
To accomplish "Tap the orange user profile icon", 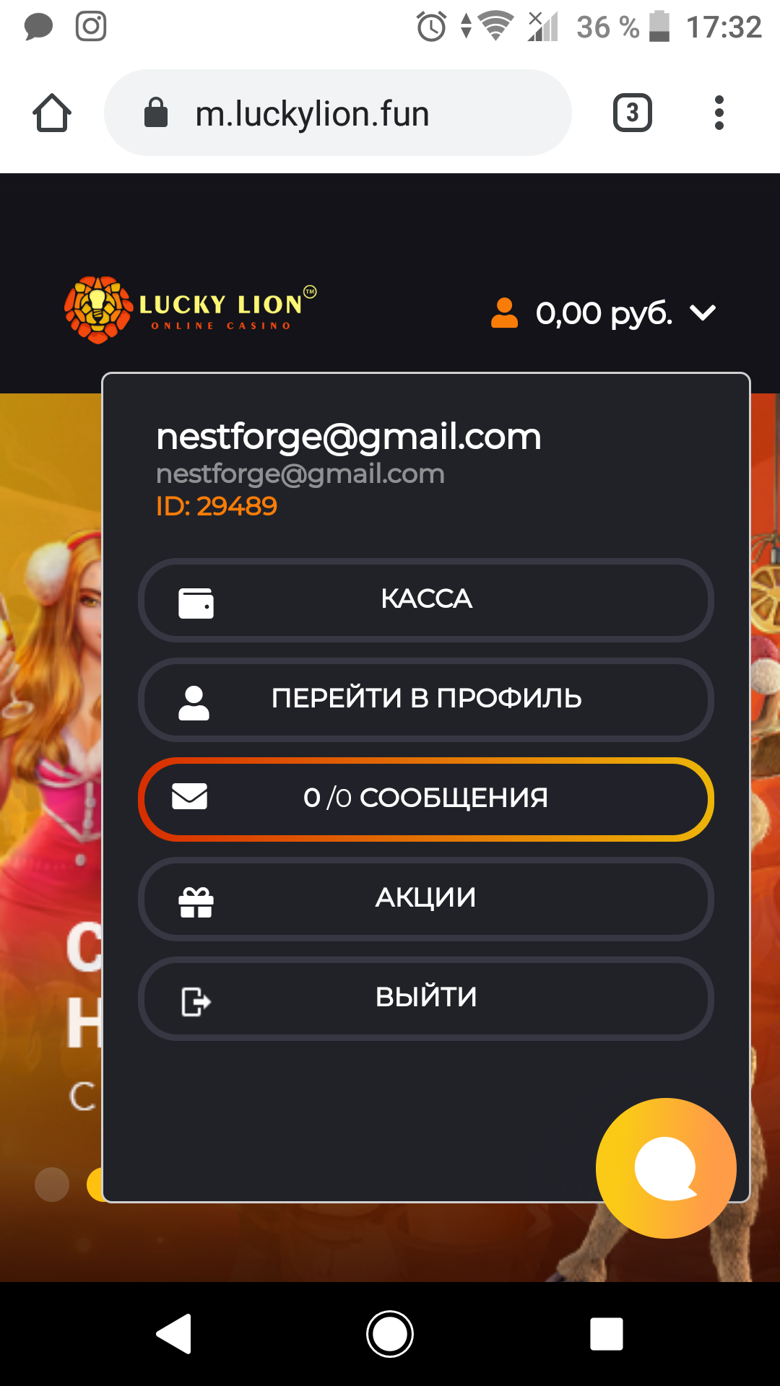I will (x=504, y=313).
